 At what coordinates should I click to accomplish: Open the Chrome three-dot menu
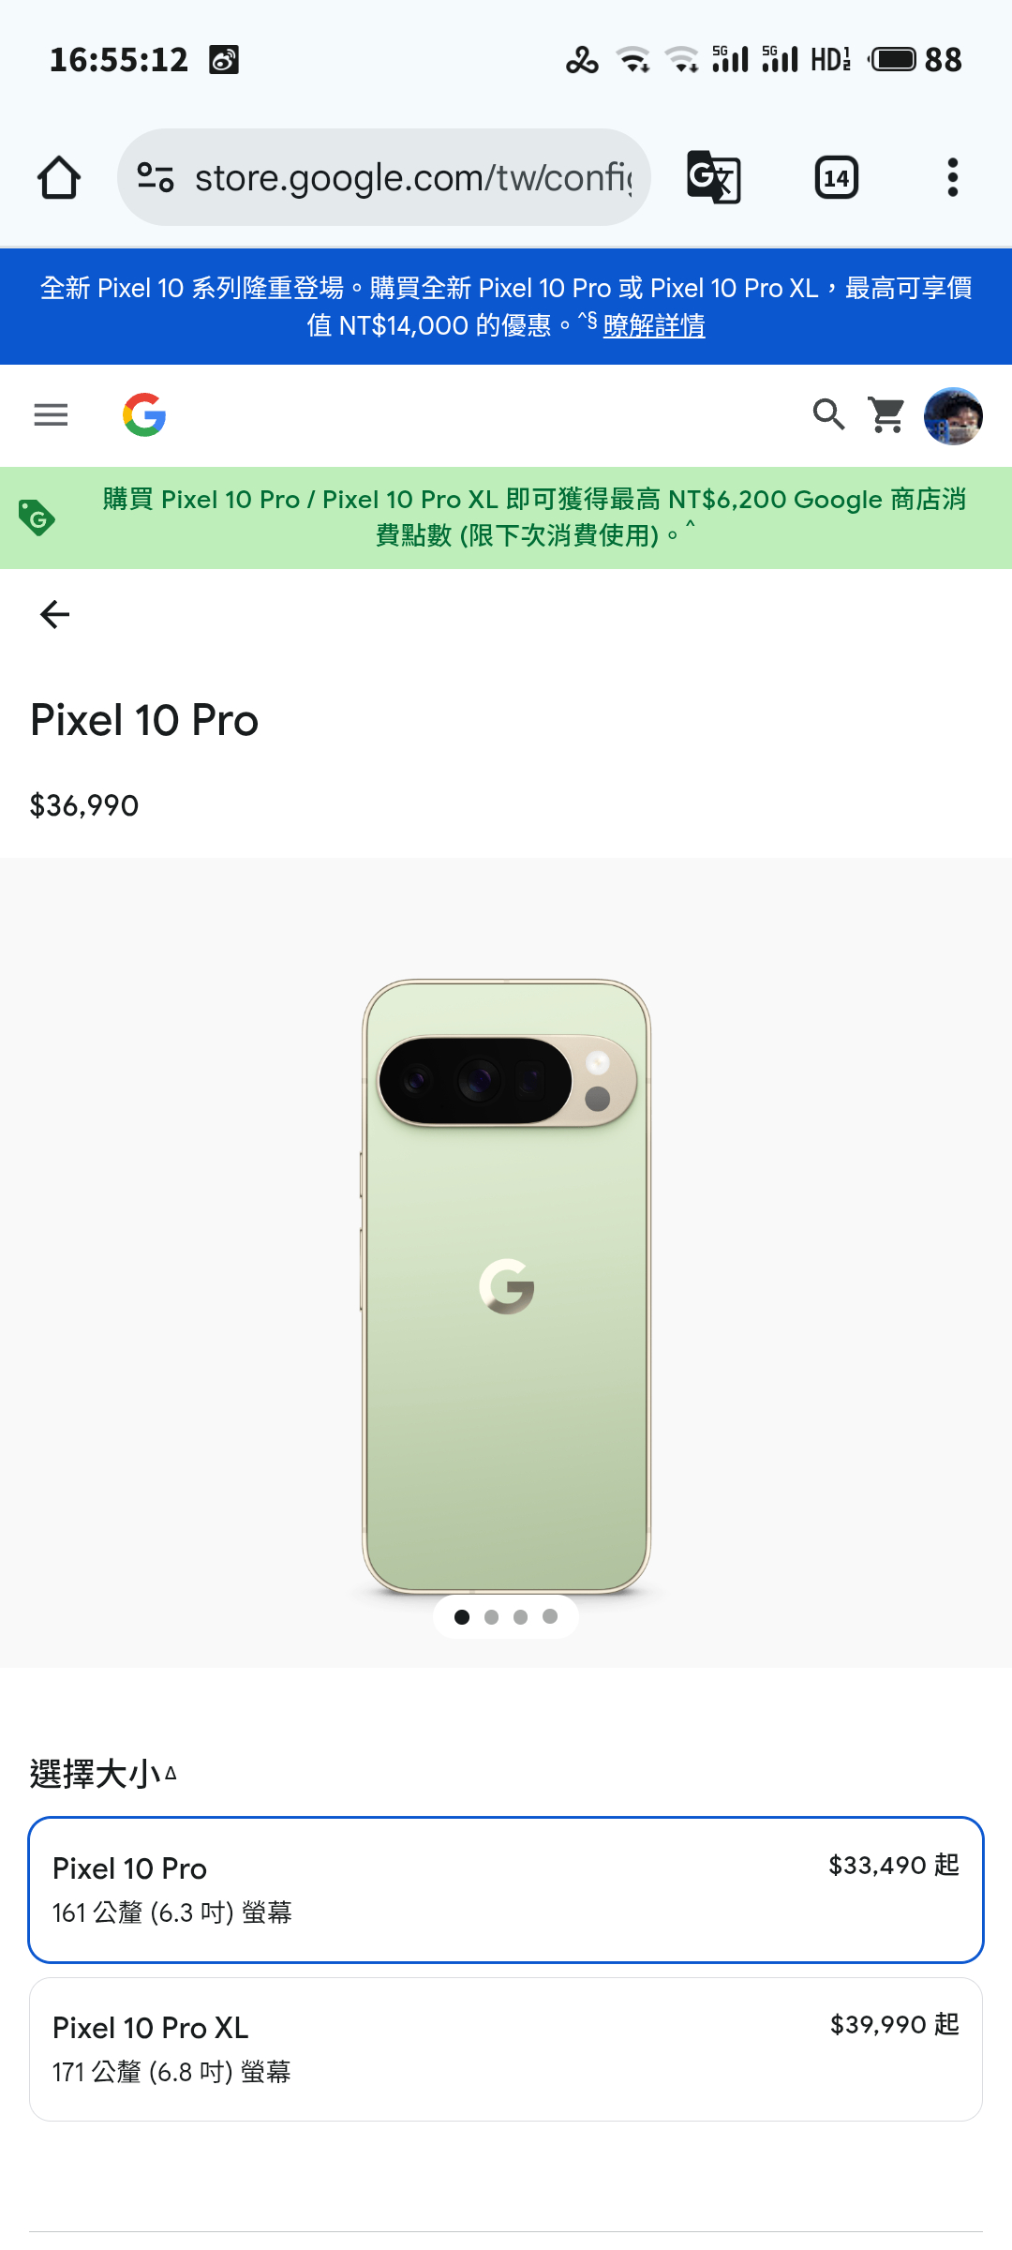point(953,177)
